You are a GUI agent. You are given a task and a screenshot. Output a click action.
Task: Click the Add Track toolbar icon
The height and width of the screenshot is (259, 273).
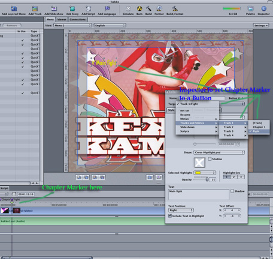[35, 8]
